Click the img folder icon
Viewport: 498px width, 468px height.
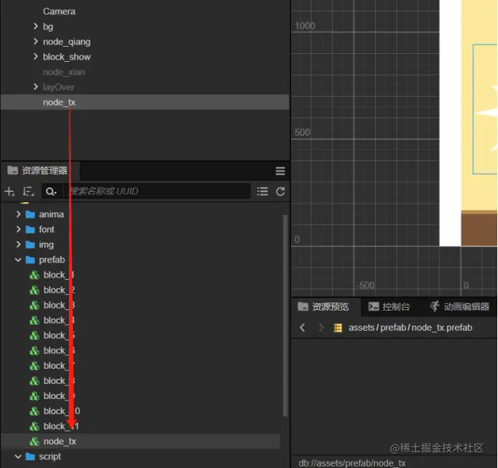30,244
